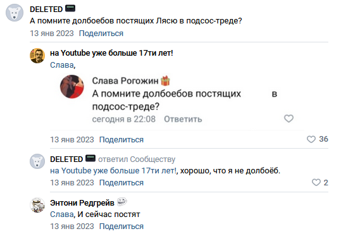This screenshot has height=236, width=341.
Task: Click Поделиться under Энтони Редгрейв's comment
Action: (x=121, y=227)
